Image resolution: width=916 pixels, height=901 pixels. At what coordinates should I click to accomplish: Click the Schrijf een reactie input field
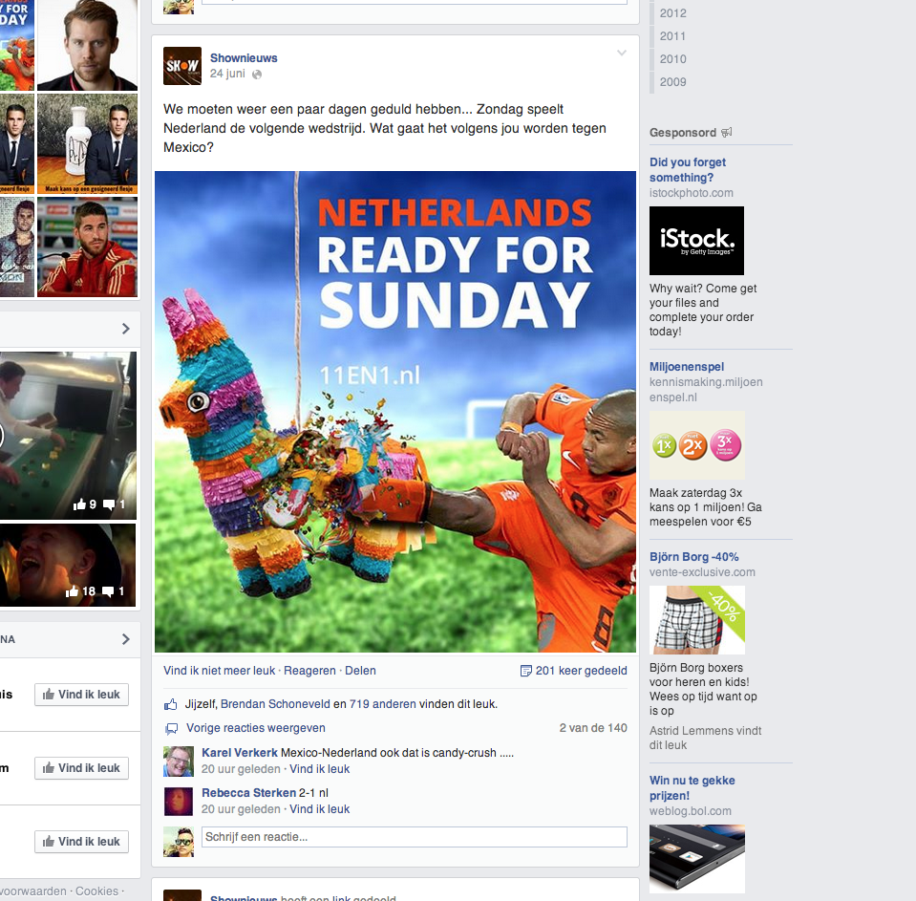pos(415,837)
